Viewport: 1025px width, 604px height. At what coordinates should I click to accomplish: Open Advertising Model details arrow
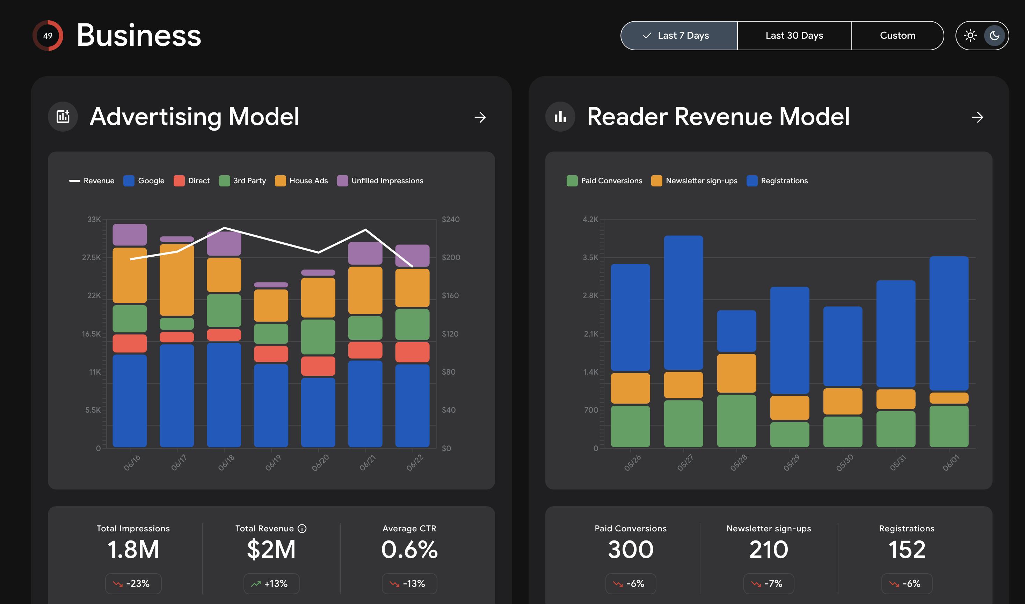[x=480, y=117]
